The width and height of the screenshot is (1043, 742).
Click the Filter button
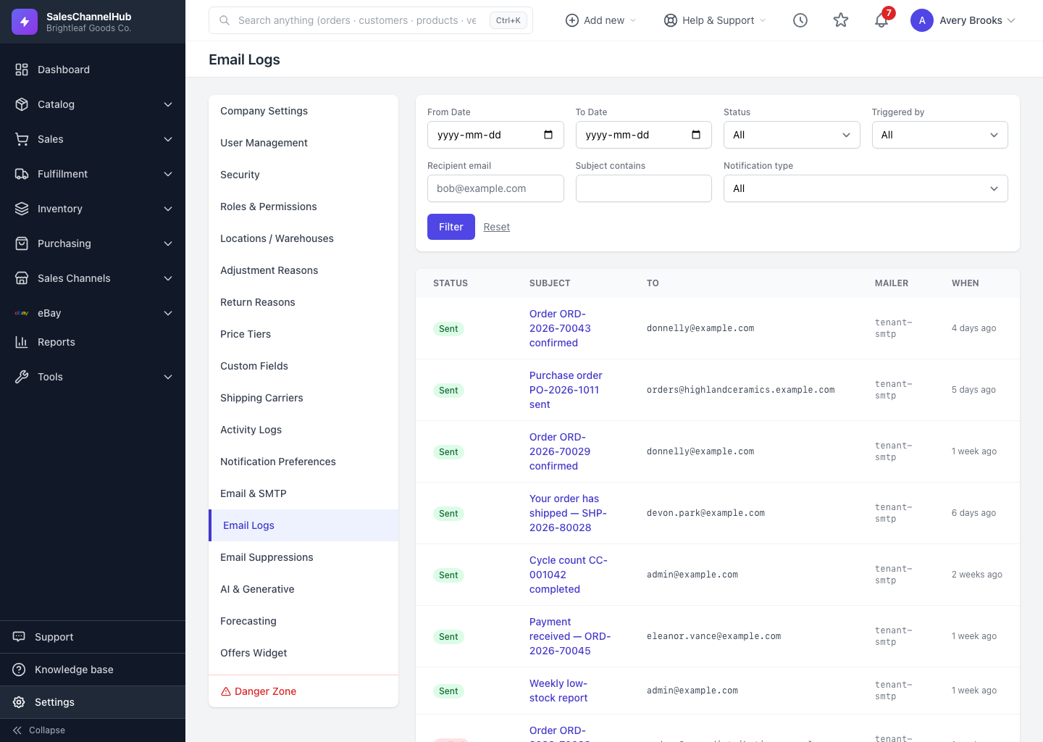pos(451,227)
